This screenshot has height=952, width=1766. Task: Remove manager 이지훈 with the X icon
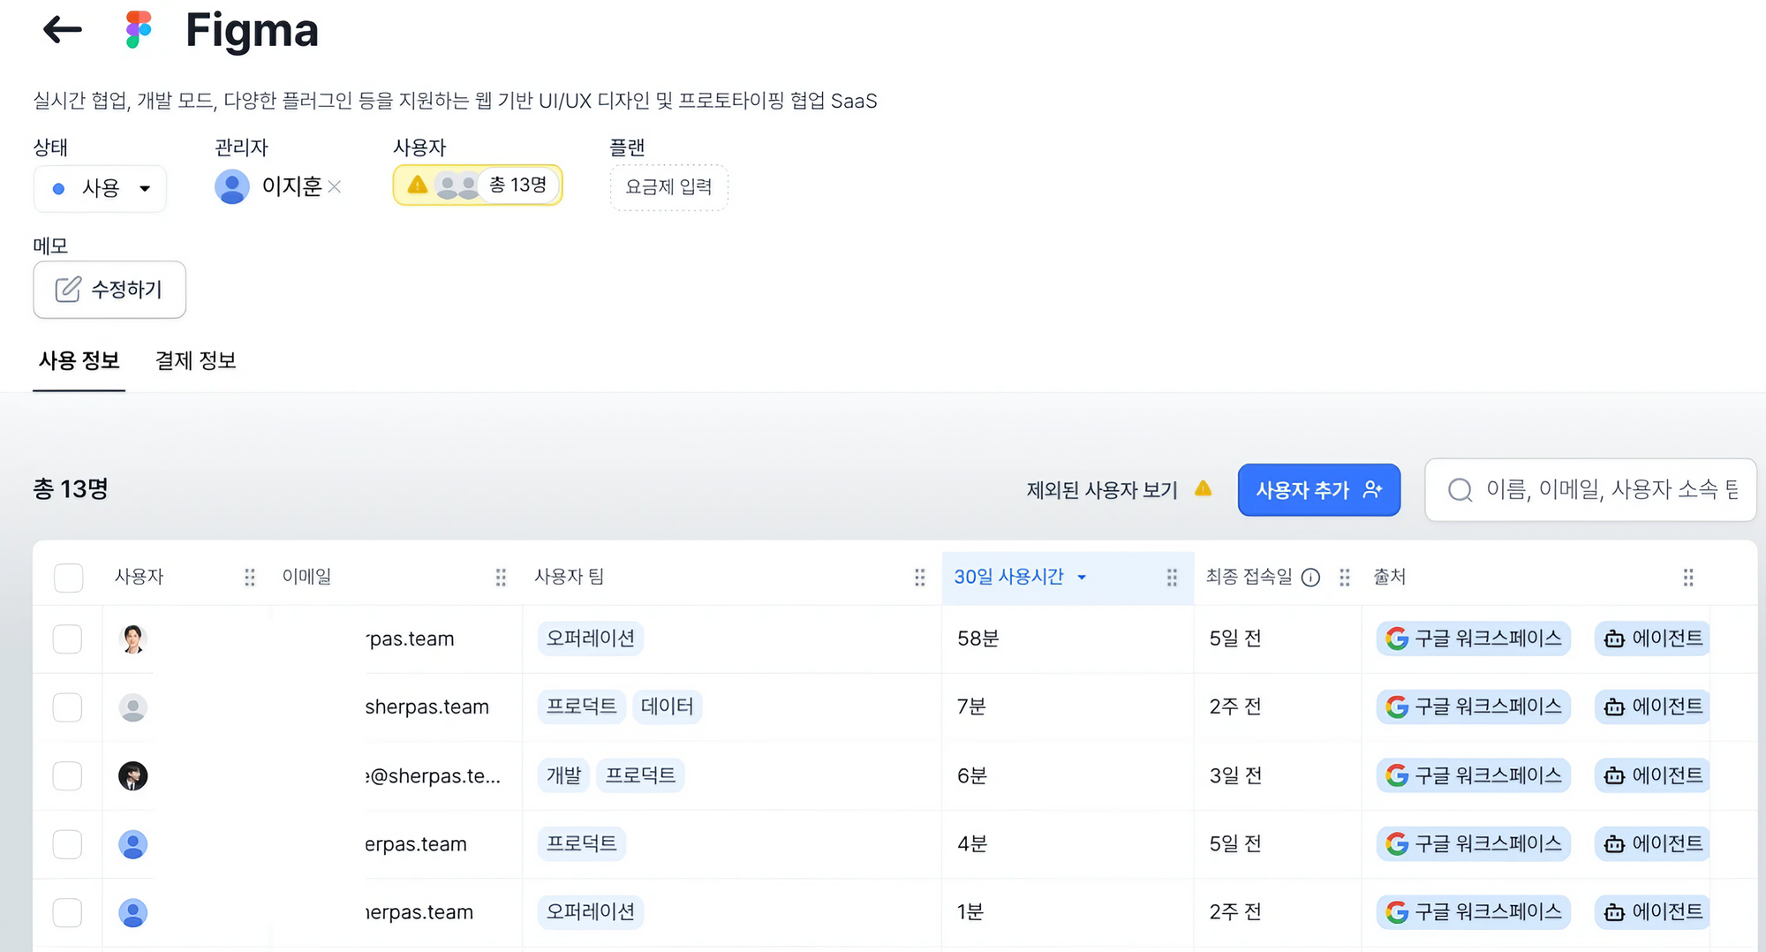click(x=335, y=186)
